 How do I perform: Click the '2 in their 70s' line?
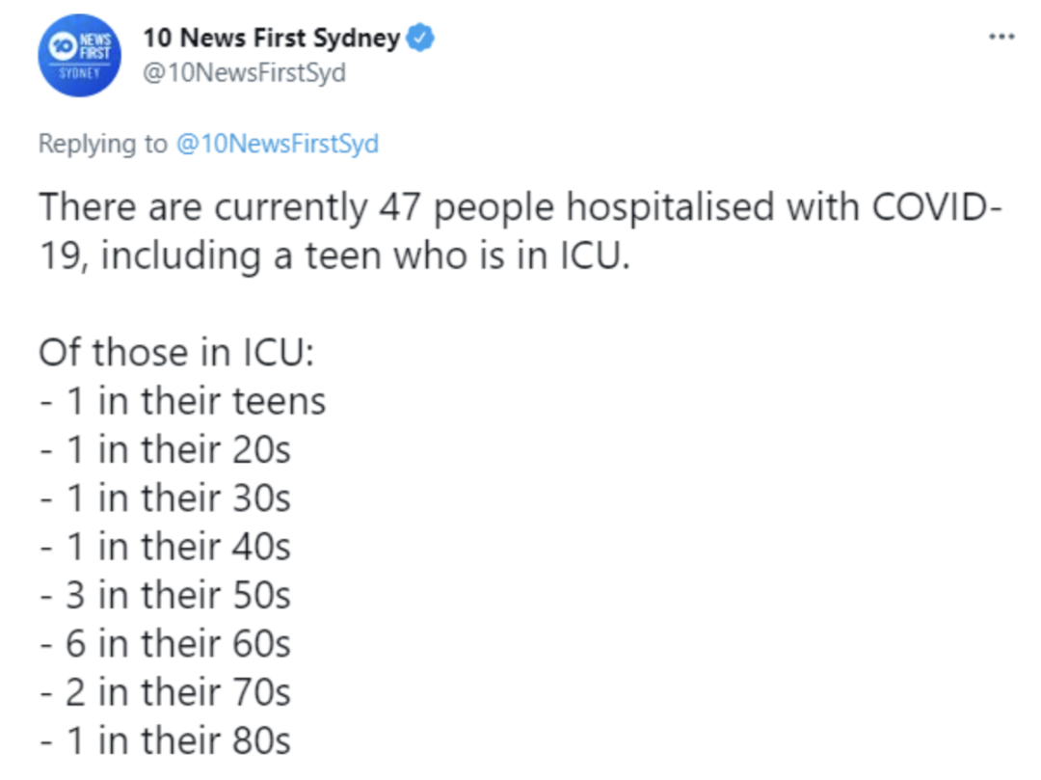point(166,691)
